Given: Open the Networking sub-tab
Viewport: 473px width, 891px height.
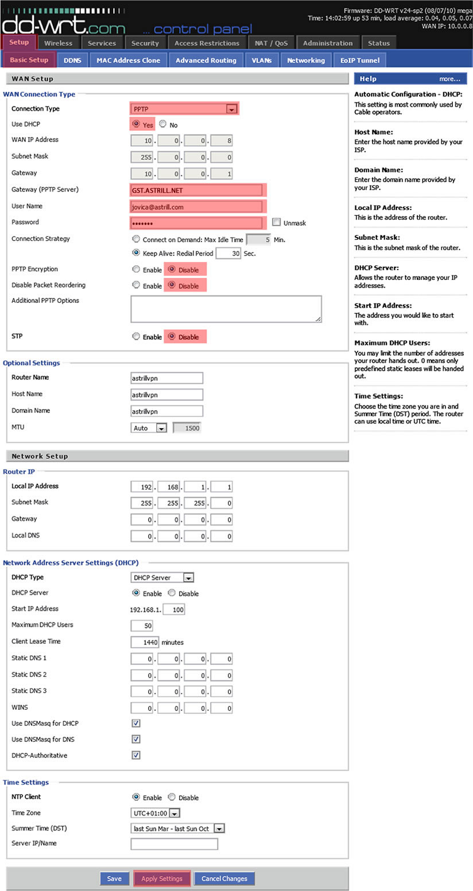Looking at the screenshot, I should [x=306, y=60].
